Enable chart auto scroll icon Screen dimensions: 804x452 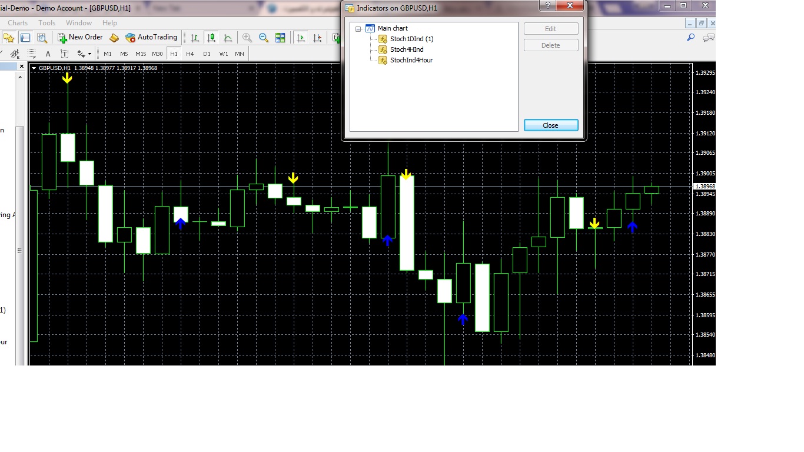pyautogui.click(x=301, y=38)
